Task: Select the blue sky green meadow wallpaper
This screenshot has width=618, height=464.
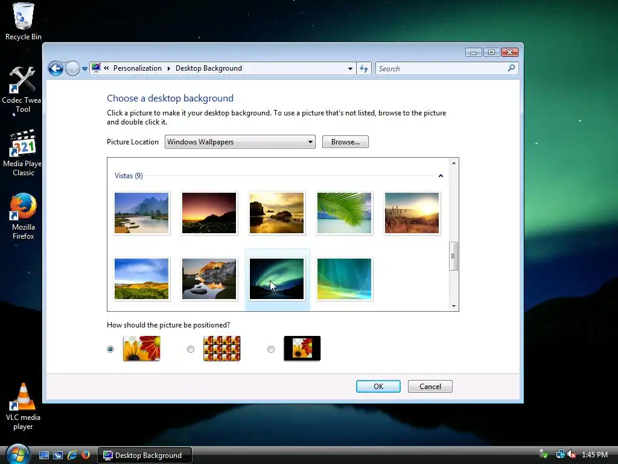Action: pyautogui.click(x=141, y=279)
